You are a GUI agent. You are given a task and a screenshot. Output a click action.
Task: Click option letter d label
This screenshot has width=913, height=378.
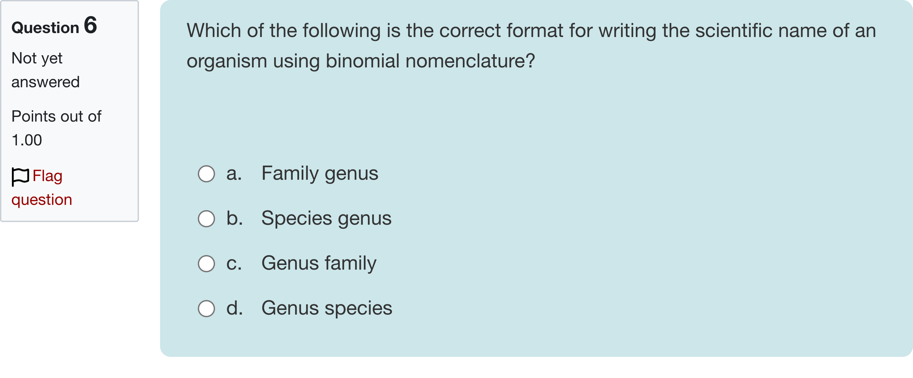coord(235,309)
